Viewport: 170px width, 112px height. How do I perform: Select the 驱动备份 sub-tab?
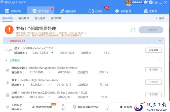tap(24, 18)
